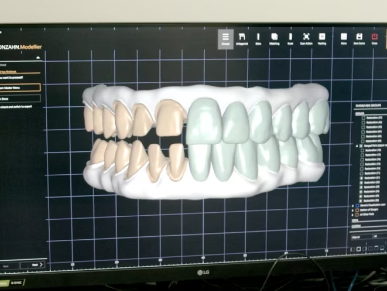Toggle the Bottom of Designs checkbox
Viewport: 387px width, 291px height.
pos(357,211)
